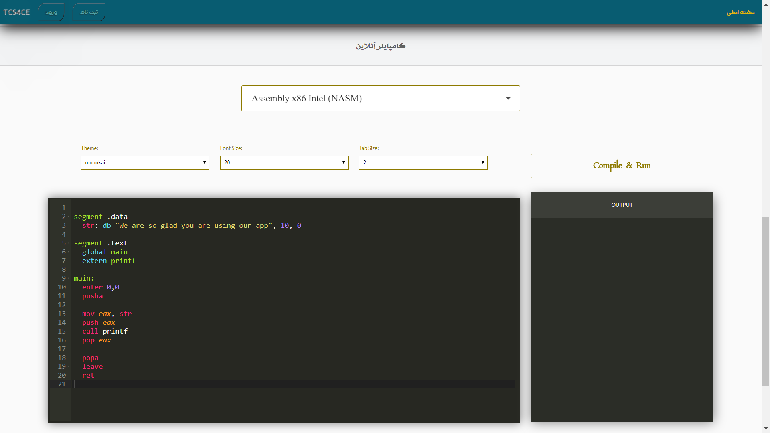This screenshot has height=433, width=770.
Task: Collapse the fold marker at line 6
Action: pos(69,252)
